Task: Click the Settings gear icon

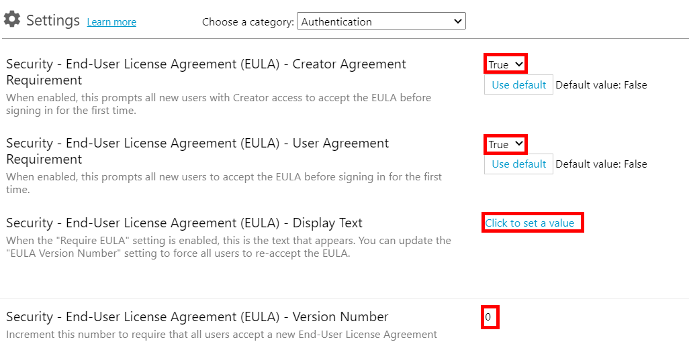Action: (11, 19)
